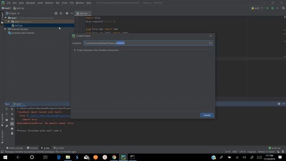Click the scroll-from-source locate icon
286x161 pixels.
(56, 13)
